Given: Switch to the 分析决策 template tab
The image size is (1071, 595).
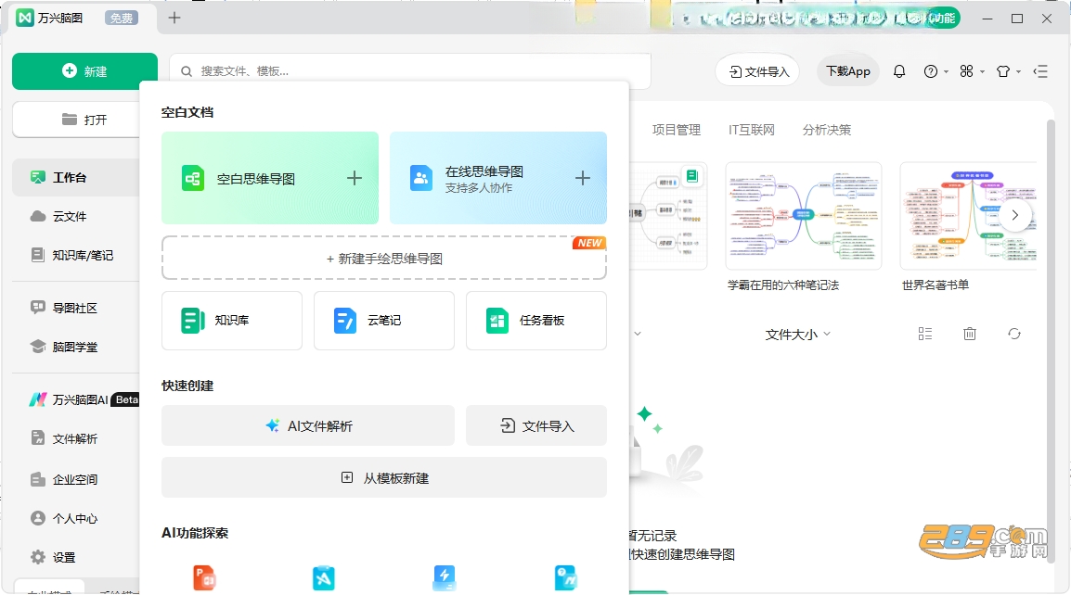Looking at the screenshot, I should point(827,130).
